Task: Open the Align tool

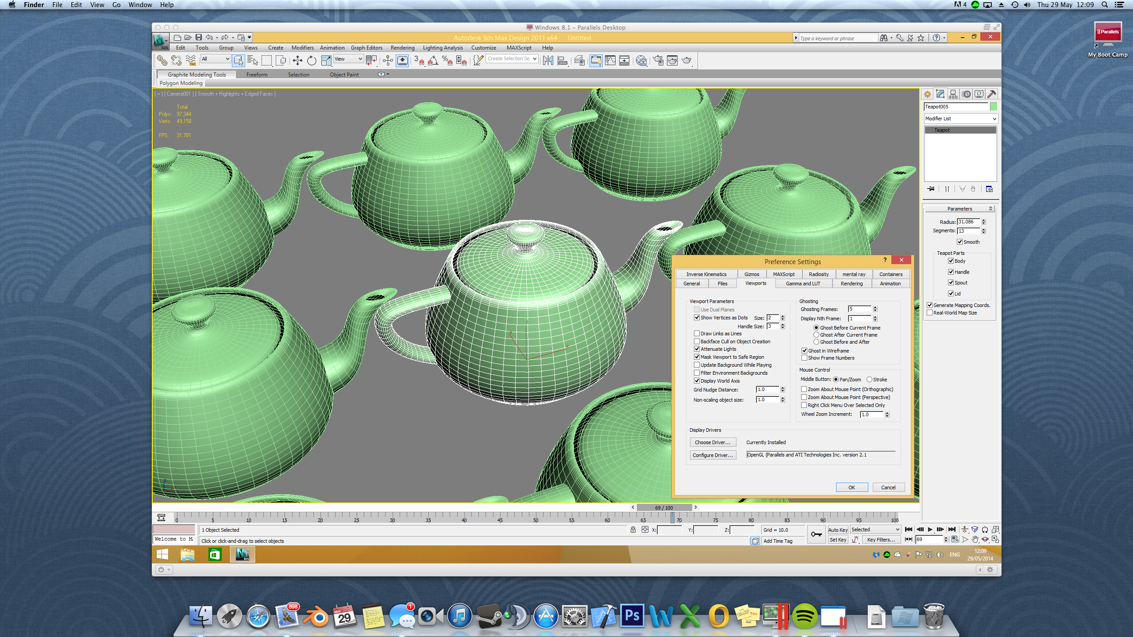Action: point(563,60)
